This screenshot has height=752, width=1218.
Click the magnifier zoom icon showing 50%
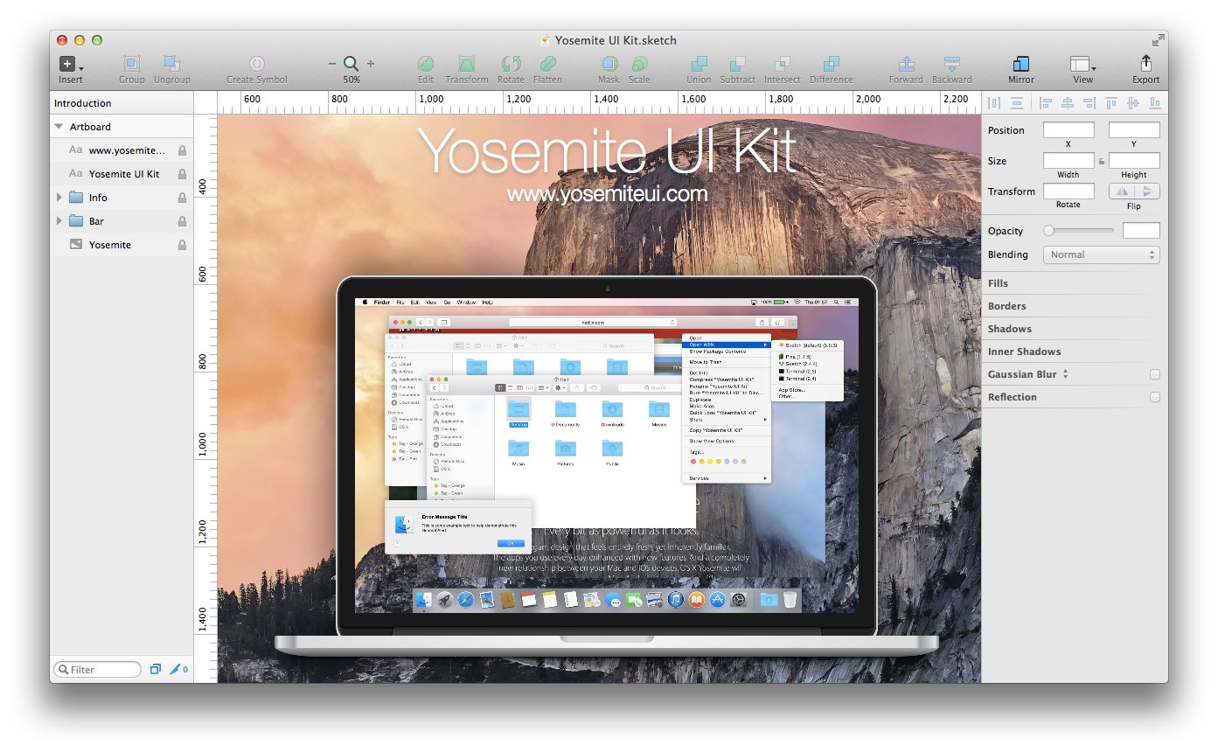click(x=351, y=64)
